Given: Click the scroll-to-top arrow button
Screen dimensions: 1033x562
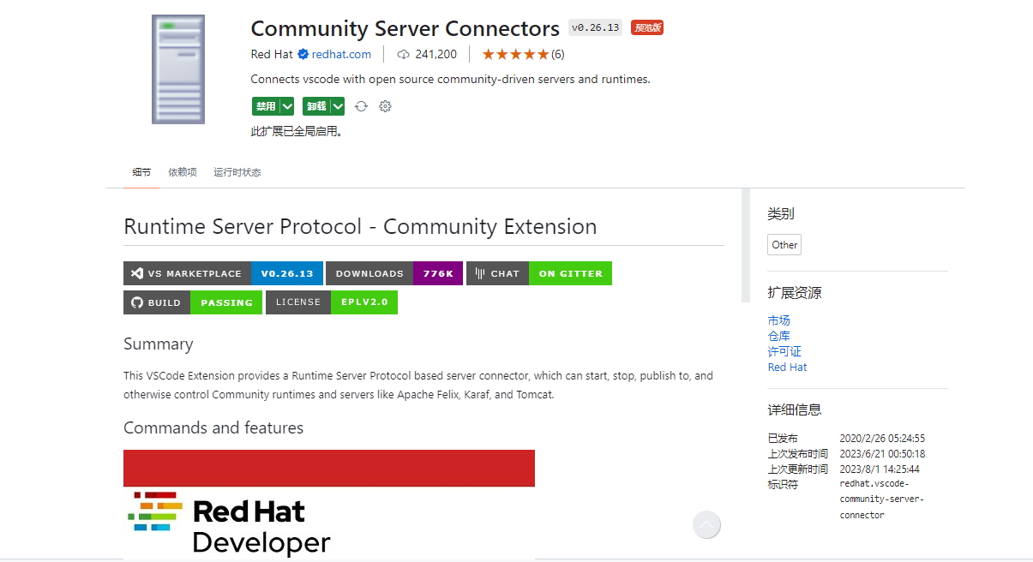Looking at the screenshot, I should [x=706, y=524].
